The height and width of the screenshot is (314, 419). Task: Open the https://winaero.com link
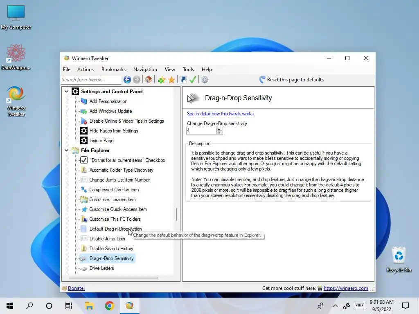346,288
